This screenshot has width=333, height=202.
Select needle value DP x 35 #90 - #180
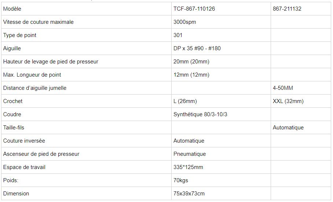(197, 48)
